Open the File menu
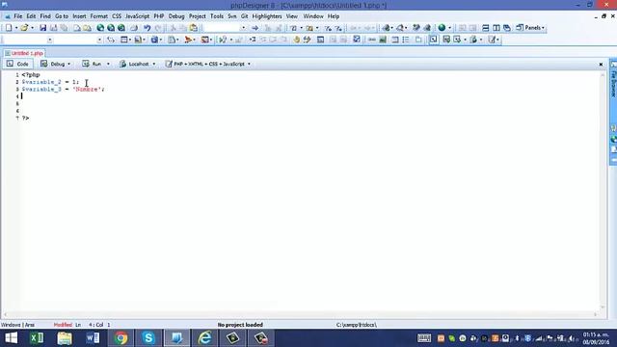 (18, 16)
